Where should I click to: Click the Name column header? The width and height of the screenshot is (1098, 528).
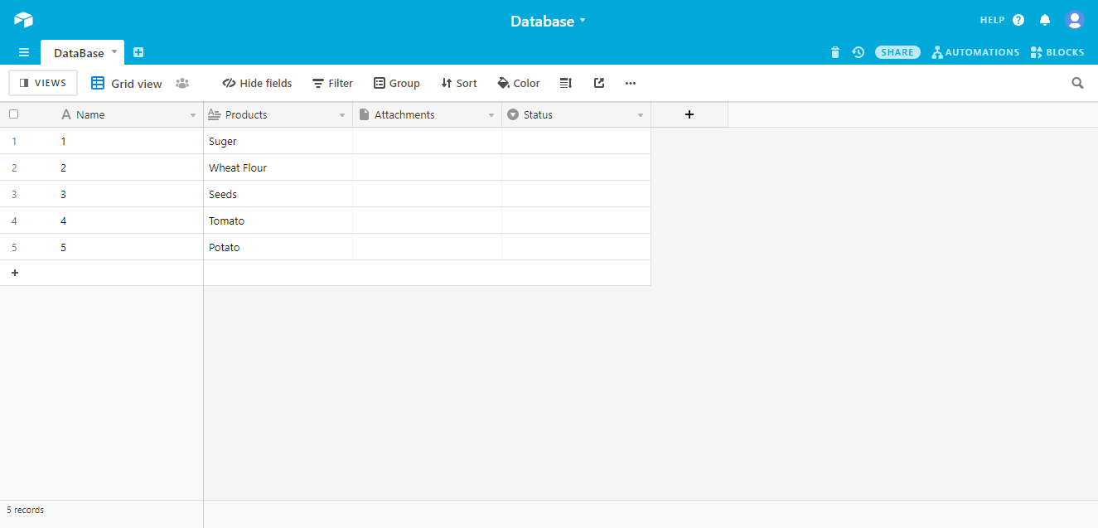(x=128, y=114)
